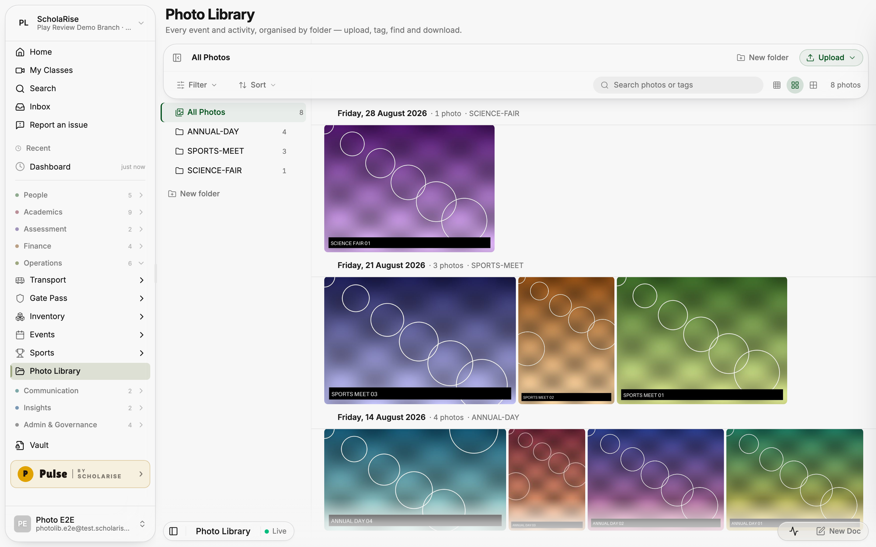Open Pulse by ScholaRise banner
The height and width of the screenshot is (547, 876).
[x=80, y=474]
